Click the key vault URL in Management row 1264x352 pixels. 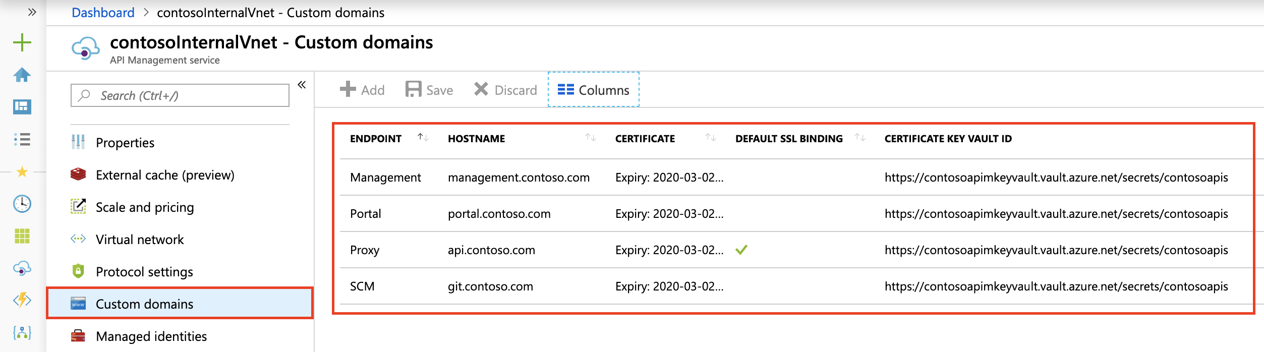[1056, 178]
